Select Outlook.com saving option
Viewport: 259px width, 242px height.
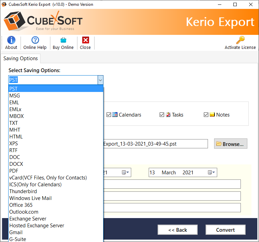56,212
